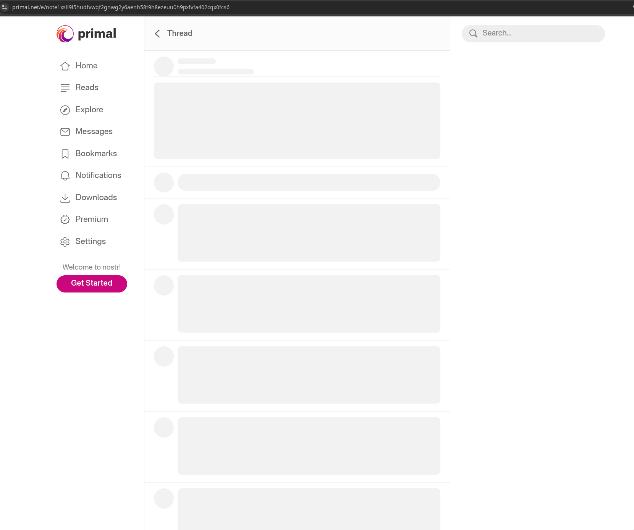Image resolution: width=634 pixels, height=530 pixels.
Task: Click the primal swirl logo
Action: click(x=65, y=34)
